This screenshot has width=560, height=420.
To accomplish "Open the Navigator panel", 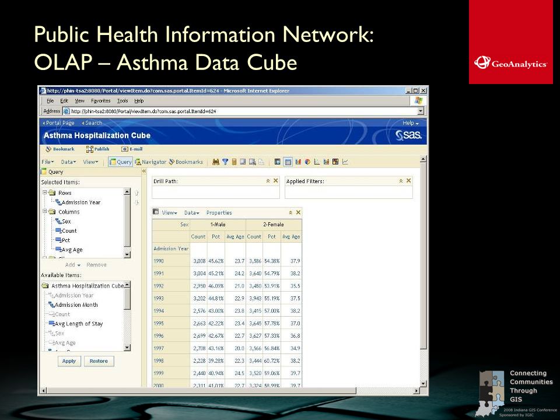I will (150, 162).
